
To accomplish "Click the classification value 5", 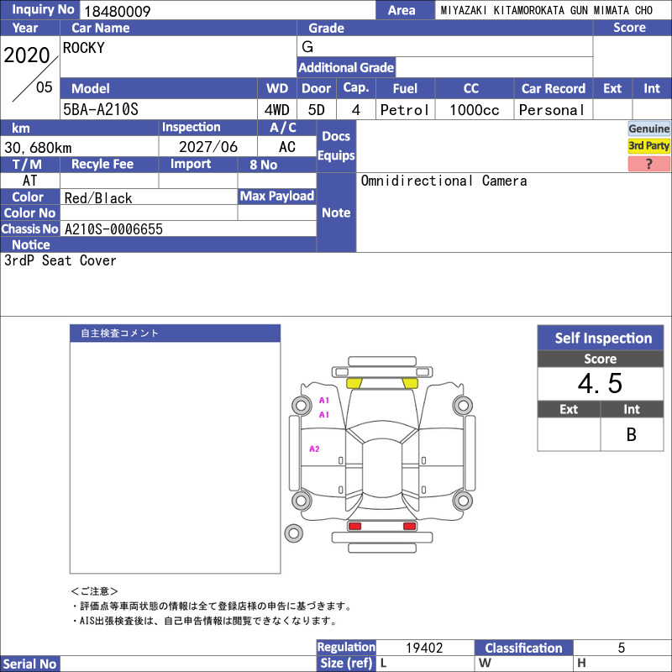I will (x=622, y=648).
